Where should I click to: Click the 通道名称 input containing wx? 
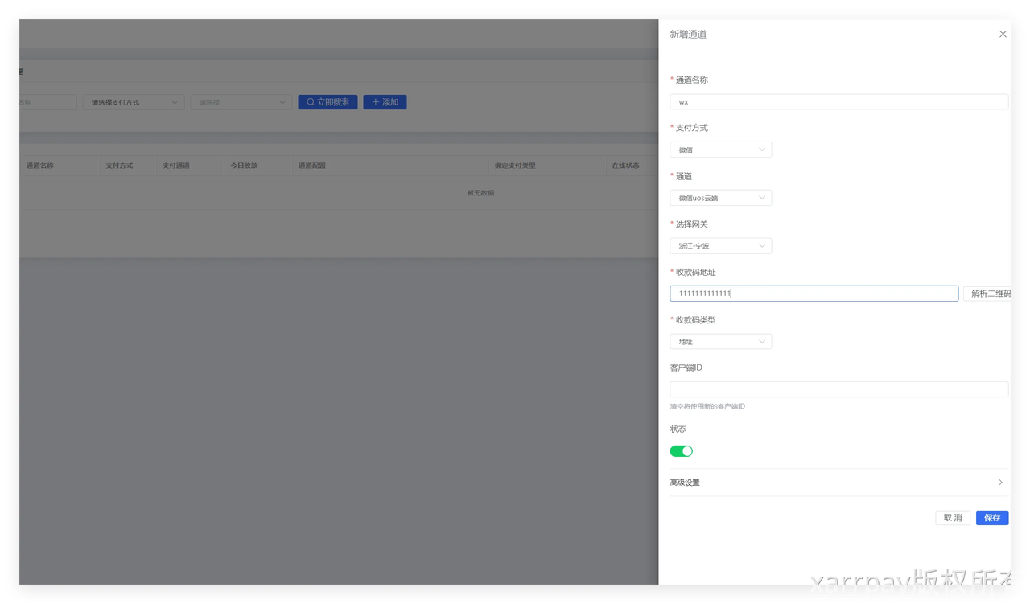[838, 102]
